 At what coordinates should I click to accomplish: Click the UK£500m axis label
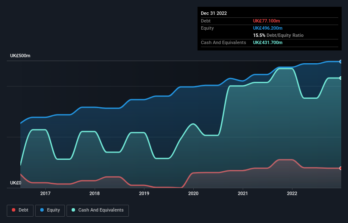click(x=20, y=56)
